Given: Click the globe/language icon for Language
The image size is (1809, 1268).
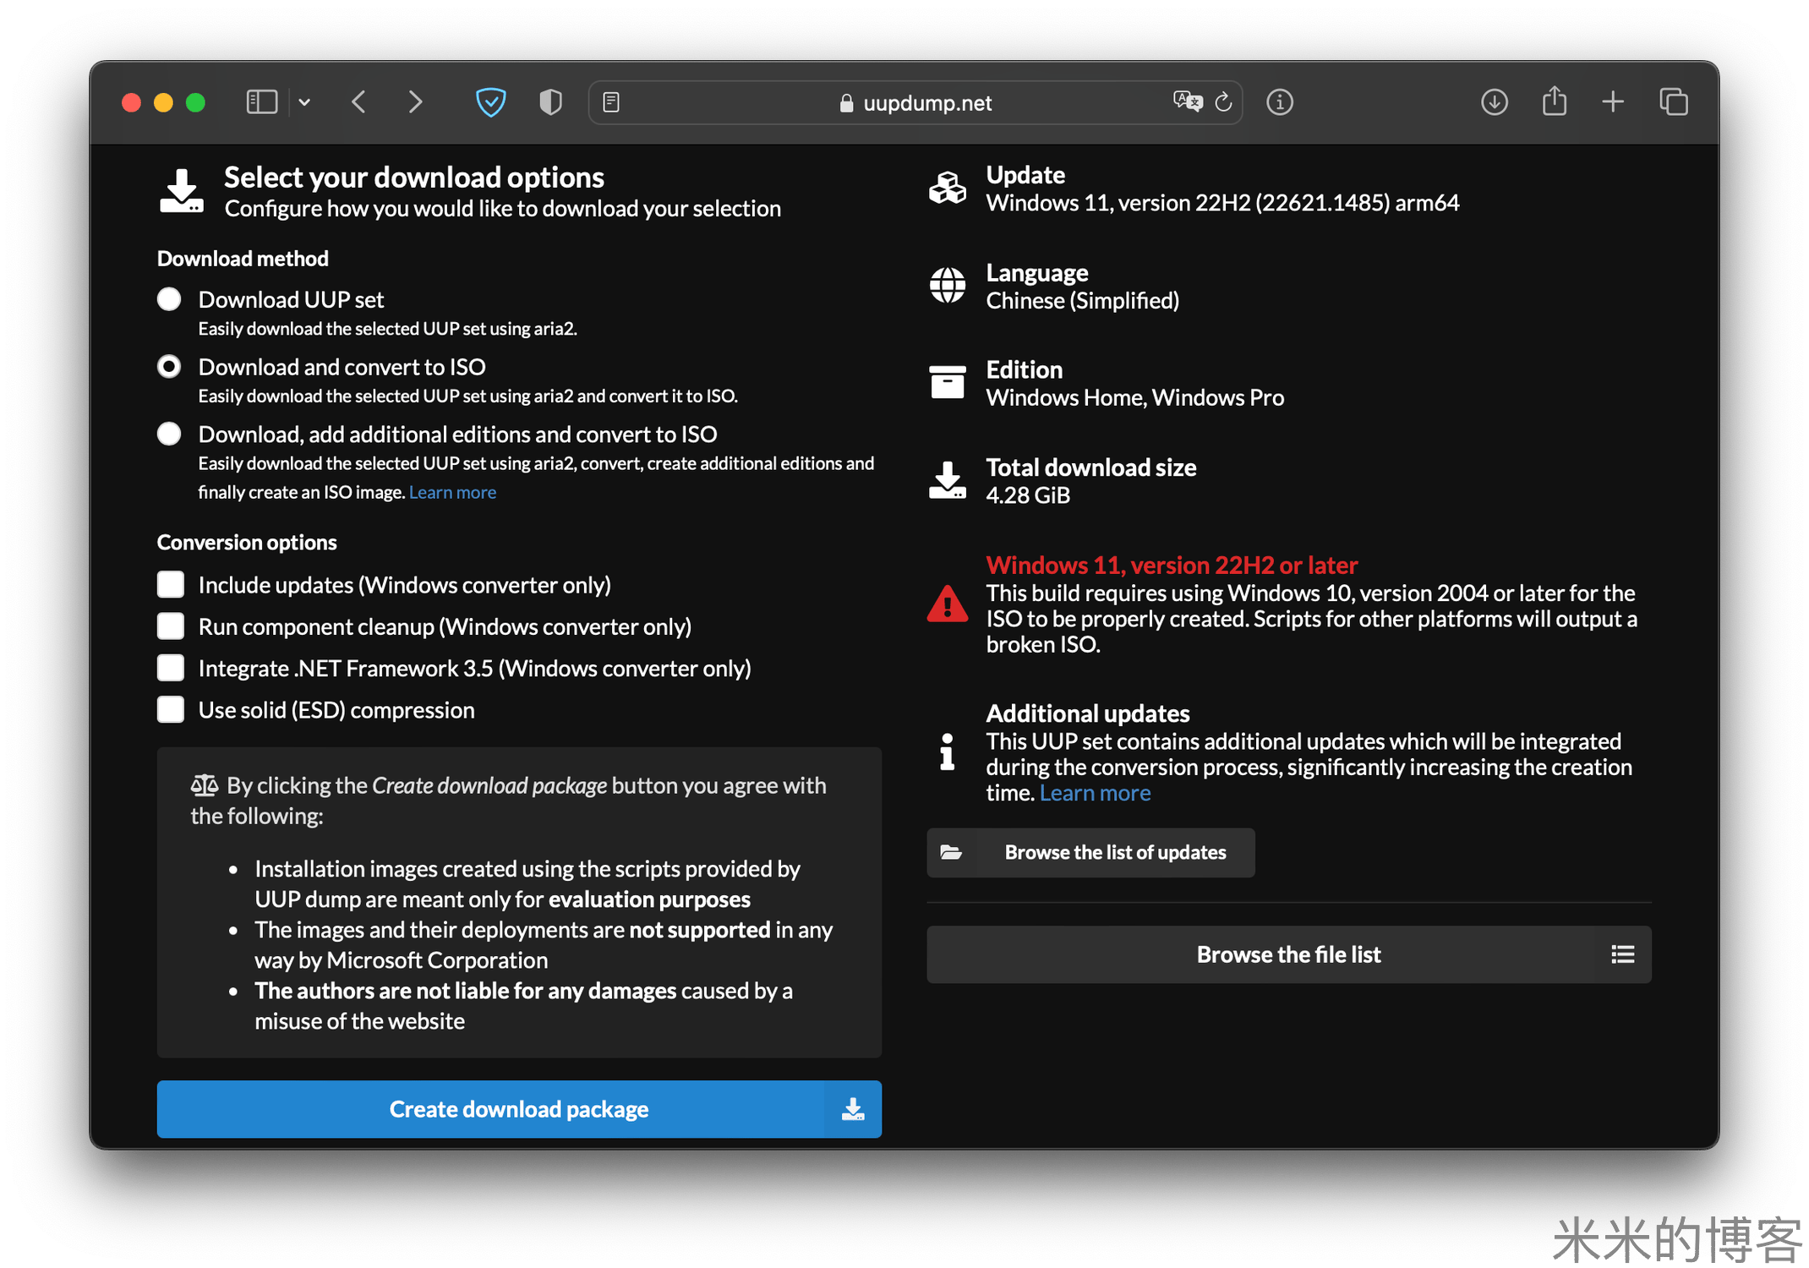Looking at the screenshot, I should point(951,287).
